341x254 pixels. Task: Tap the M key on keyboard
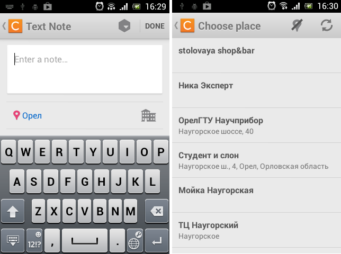tap(130, 211)
